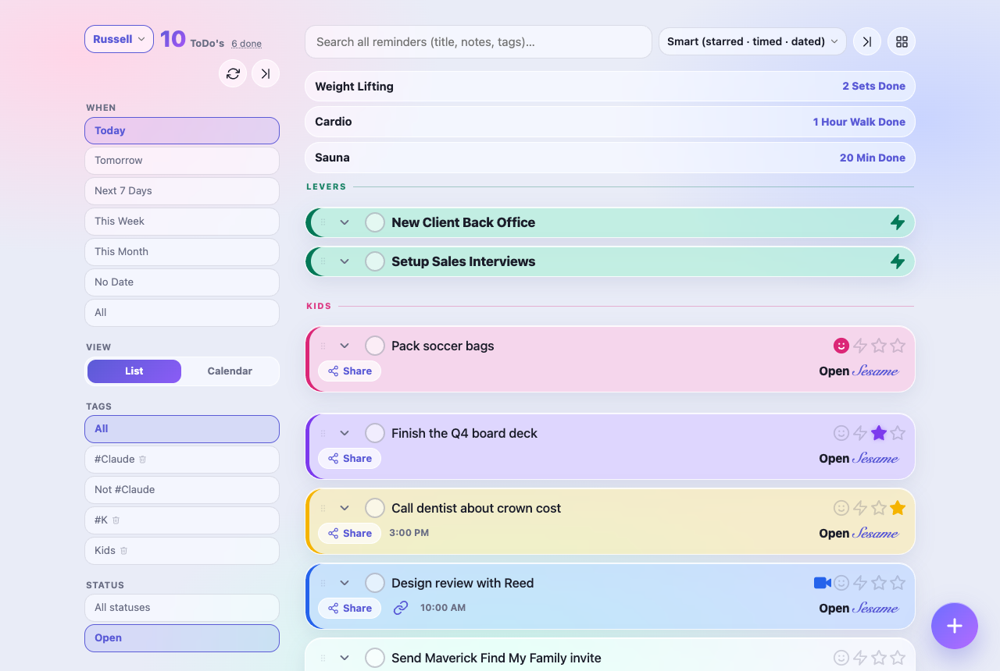
Task: Filter by Next 7 Days
Action: click(182, 191)
